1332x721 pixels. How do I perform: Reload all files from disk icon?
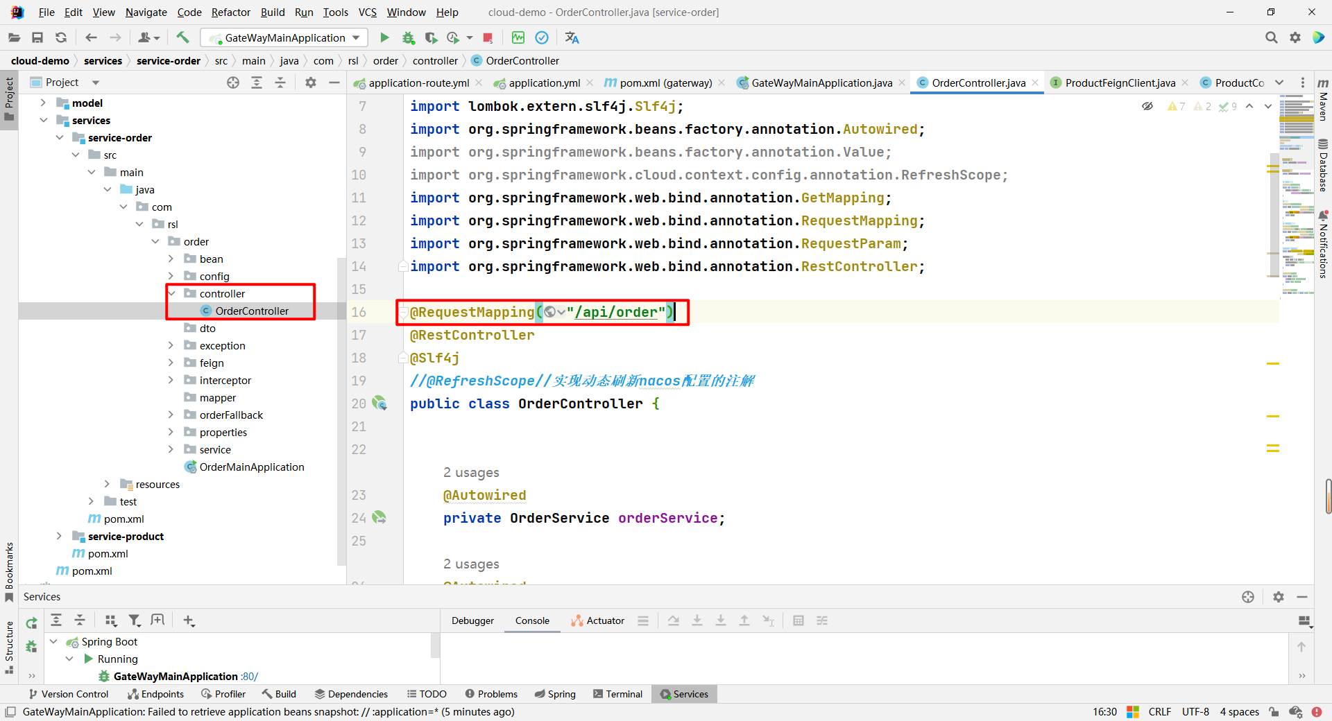(x=61, y=37)
